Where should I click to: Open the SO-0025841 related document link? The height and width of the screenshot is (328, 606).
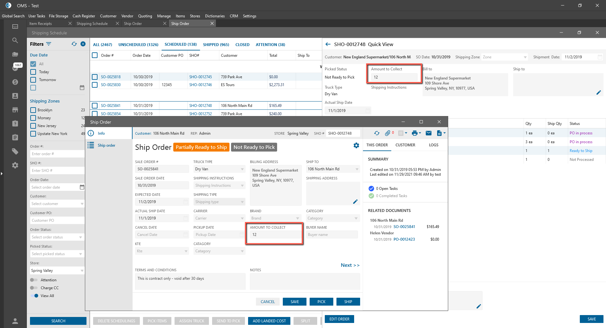point(404,227)
